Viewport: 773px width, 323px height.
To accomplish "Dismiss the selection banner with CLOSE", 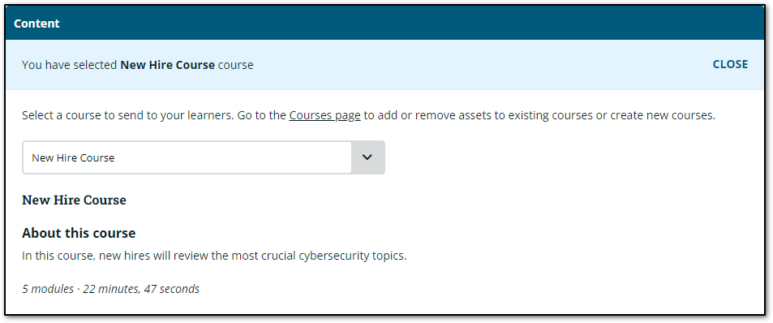I will coord(730,65).
